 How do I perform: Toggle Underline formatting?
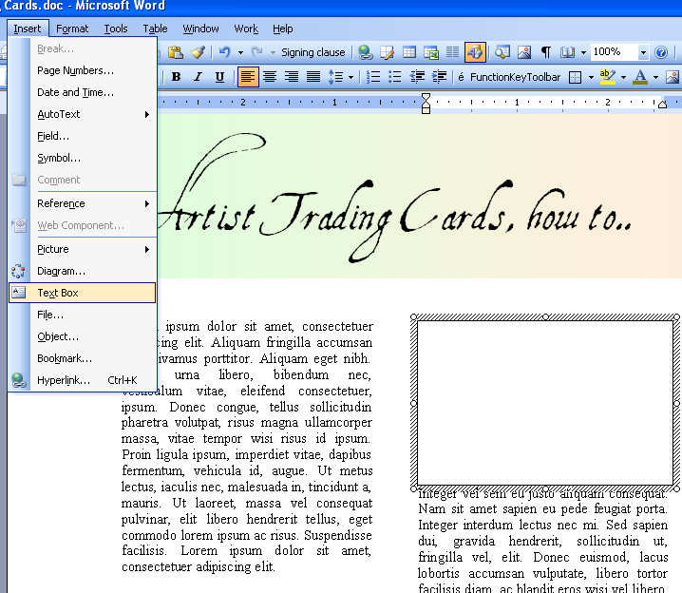coord(220,77)
